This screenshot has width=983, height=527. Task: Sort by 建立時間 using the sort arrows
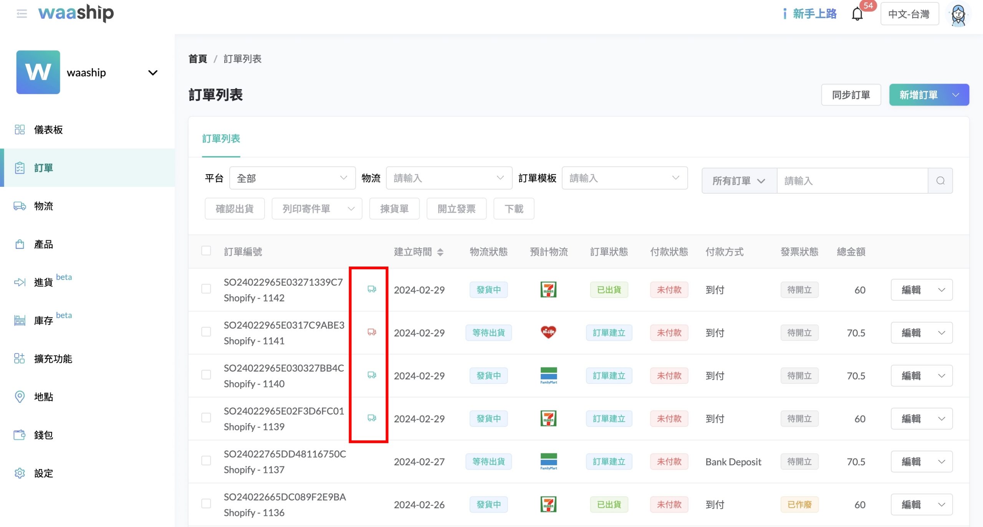(440, 252)
